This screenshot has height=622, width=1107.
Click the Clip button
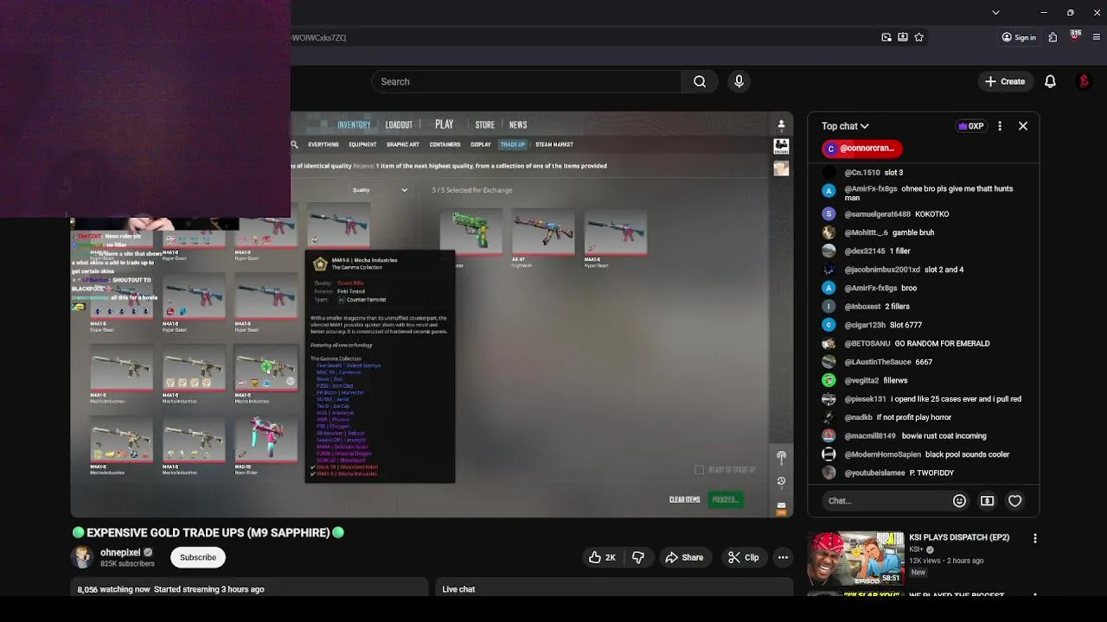(743, 557)
